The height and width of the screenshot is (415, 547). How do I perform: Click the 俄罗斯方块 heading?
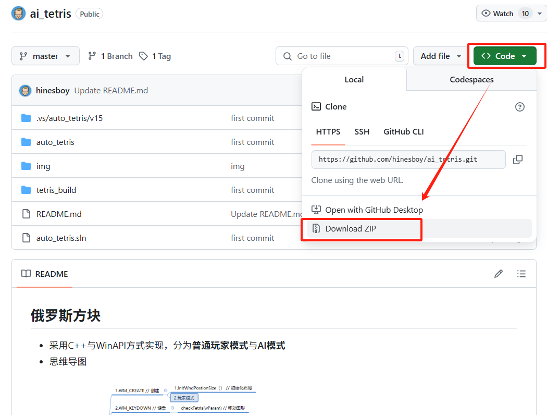[x=66, y=315]
